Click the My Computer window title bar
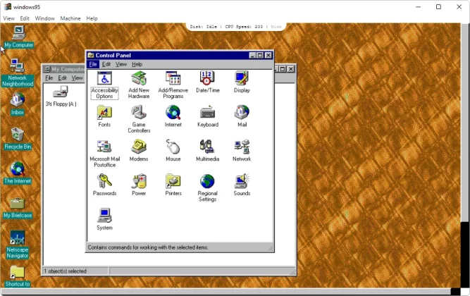Image resolution: width=470 pixels, height=296 pixels. pos(63,69)
